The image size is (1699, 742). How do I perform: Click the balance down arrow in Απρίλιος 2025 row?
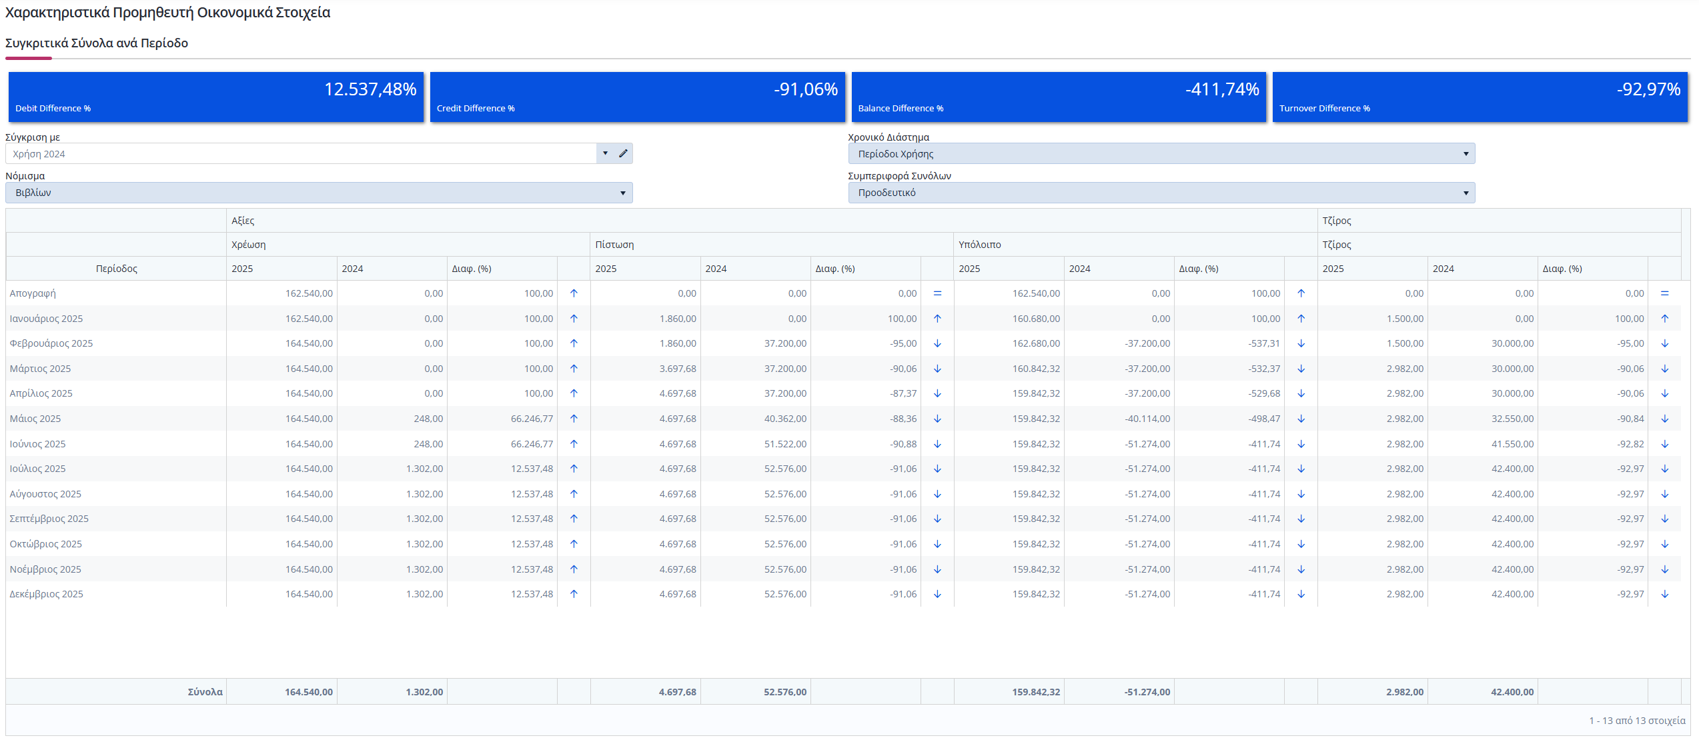1301,393
